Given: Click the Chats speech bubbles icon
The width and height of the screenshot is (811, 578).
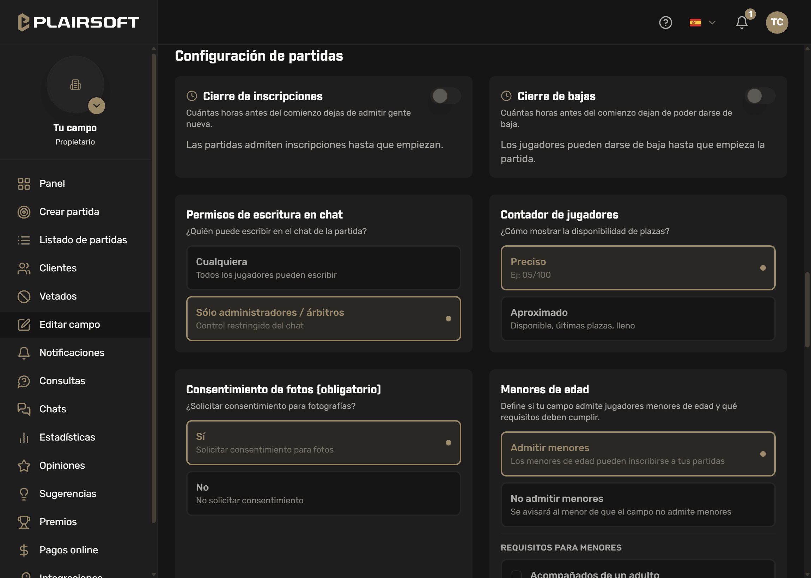Looking at the screenshot, I should click(24, 409).
